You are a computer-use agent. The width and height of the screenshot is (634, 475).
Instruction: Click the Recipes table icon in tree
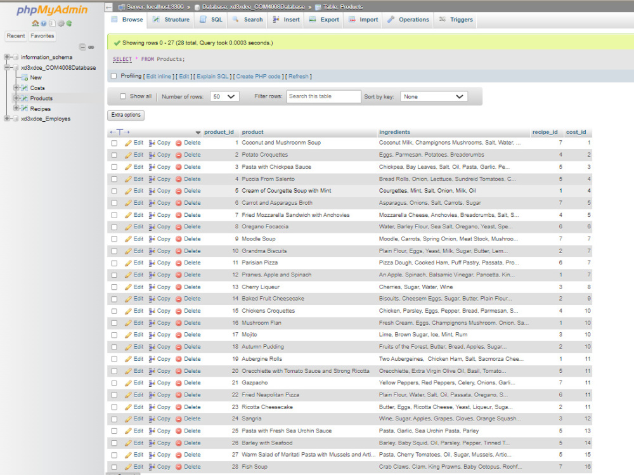[25, 108]
